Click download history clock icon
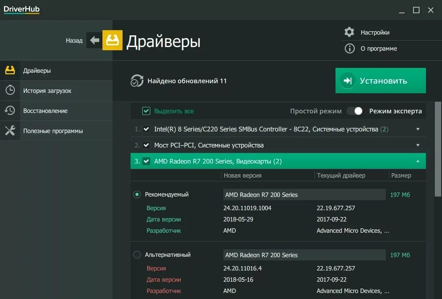The image size is (442, 299). coord(10,90)
